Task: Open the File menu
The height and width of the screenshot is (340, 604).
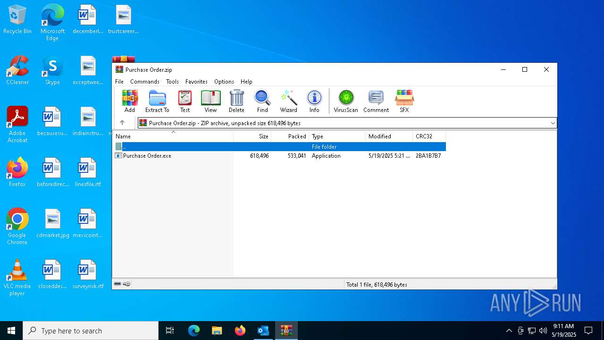Action: pyautogui.click(x=119, y=82)
